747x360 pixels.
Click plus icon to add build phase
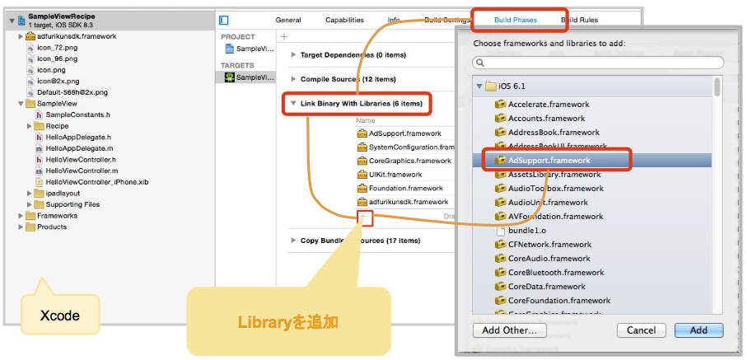click(x=284, y=37)
